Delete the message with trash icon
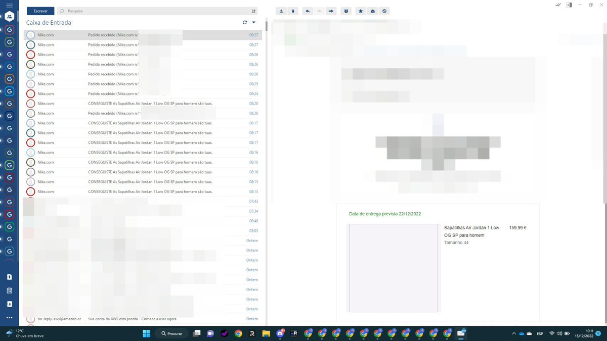This screenshot has width=607, height=341. (293, 11)
